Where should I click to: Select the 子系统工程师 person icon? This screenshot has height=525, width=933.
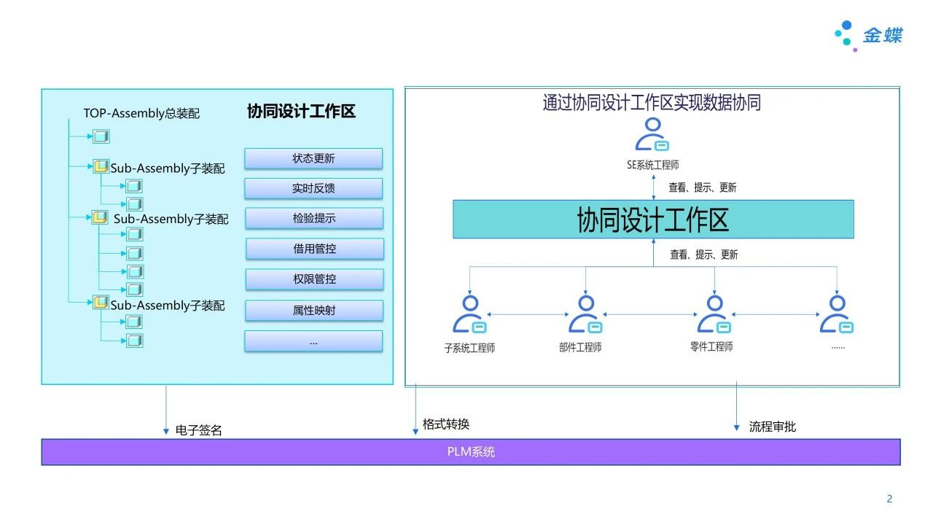point(470,314)
